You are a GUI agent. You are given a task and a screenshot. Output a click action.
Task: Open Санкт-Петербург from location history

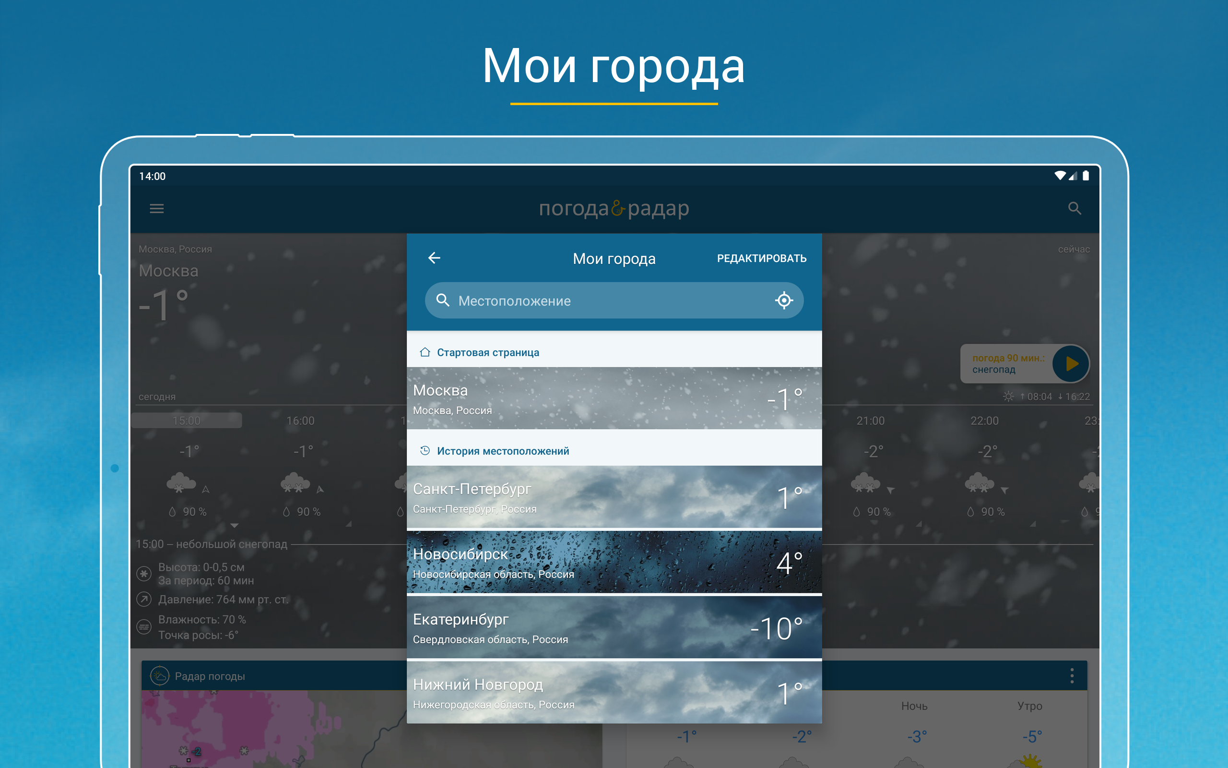point(614,497)
